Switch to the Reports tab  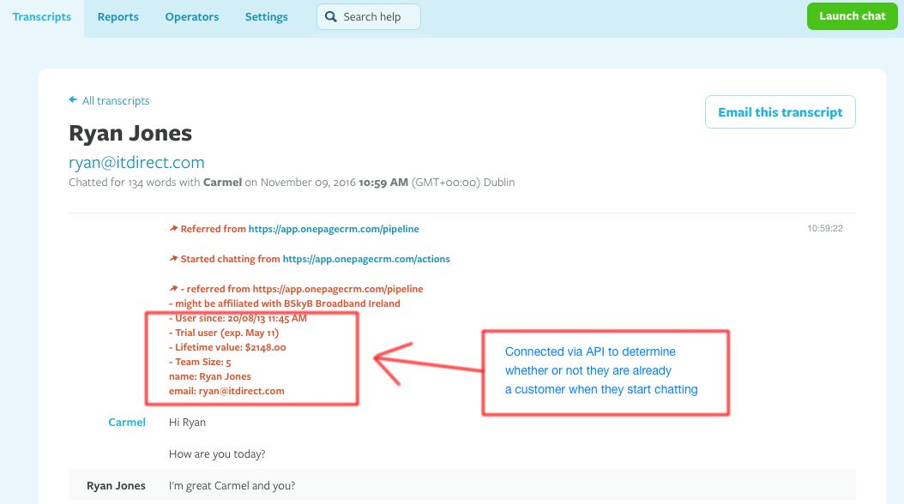click(118, 16)
